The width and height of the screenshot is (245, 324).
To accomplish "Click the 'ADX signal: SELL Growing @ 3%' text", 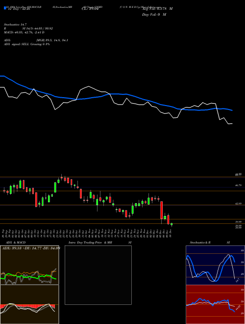I will click(x=27, y=44).
